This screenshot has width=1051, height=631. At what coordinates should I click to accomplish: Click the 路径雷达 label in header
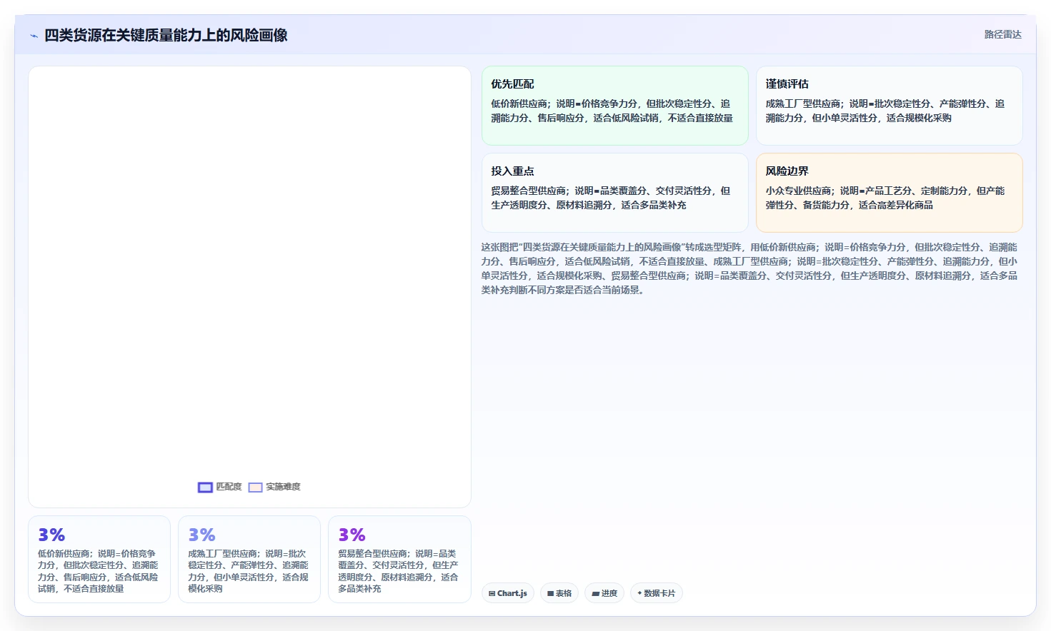[1002, 34]
